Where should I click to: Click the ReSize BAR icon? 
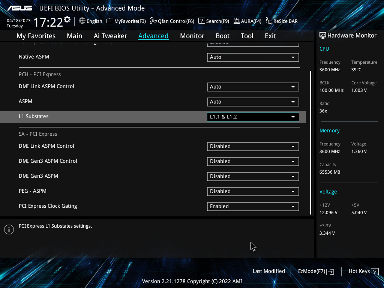269,21
